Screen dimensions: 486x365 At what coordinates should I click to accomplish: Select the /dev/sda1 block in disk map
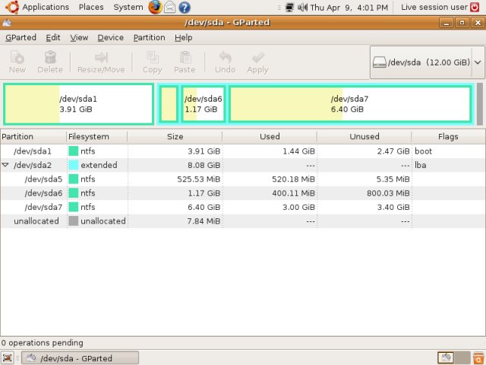(x=78, y=104)
